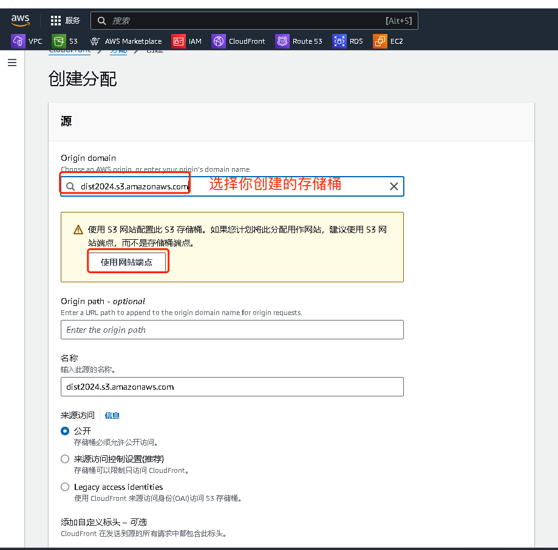Screen dimensions: 558x550
Task: Open the services grid menu
Action: 56,21
